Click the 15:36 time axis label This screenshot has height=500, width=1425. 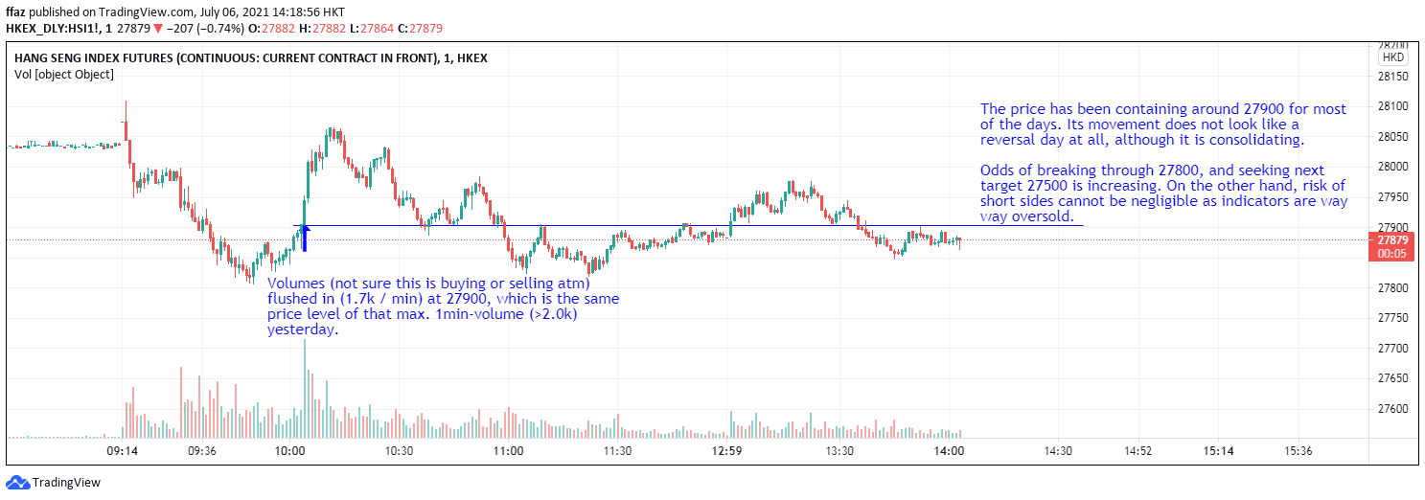(x=1298, y=451)
